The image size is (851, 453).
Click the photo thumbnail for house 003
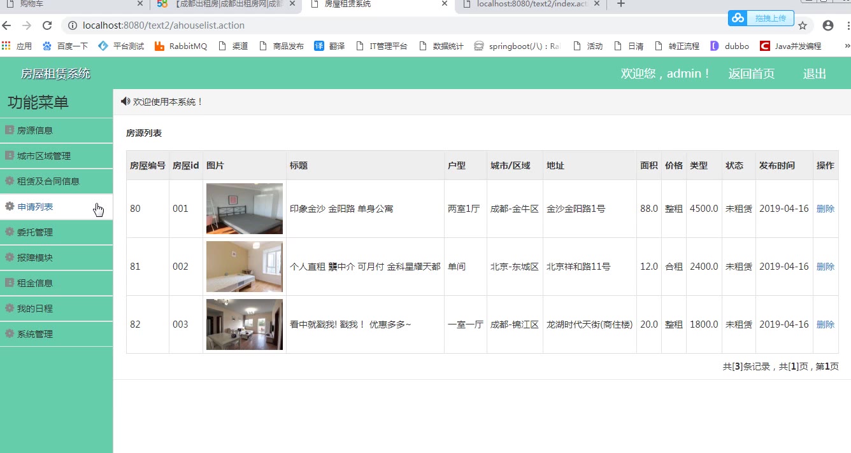(244, 324)
